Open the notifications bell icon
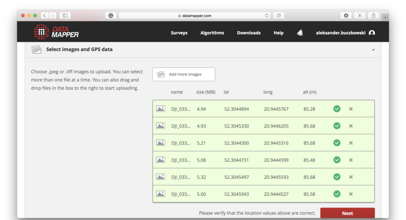Image resolution: width=406 pixels, height=220 pixels. [300, 33]
